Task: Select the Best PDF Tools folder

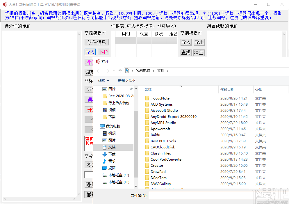Action: point(163,141)
